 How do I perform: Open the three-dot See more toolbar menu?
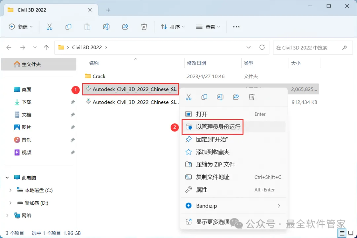coord(236,27)
